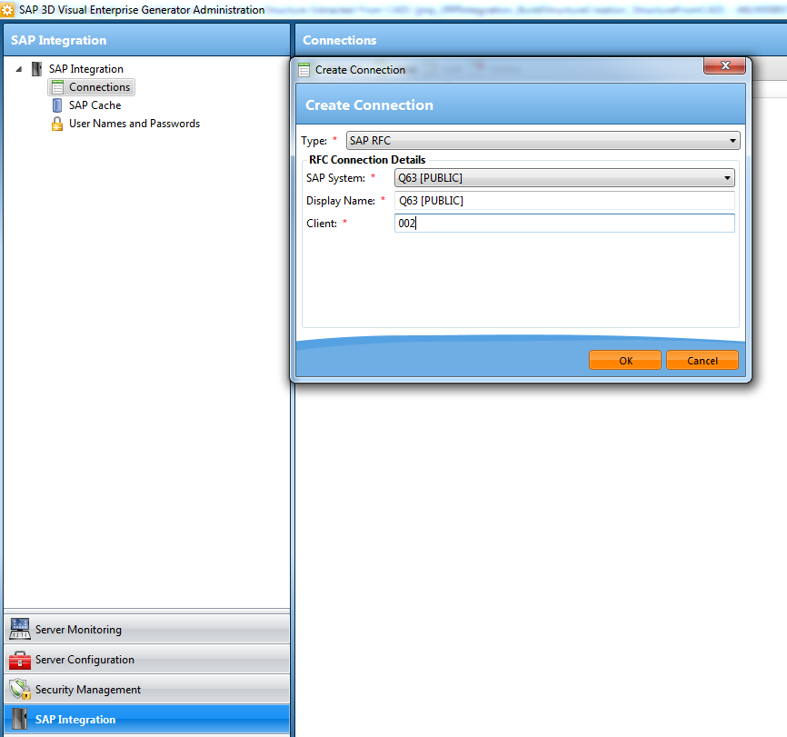Viewport: 787px width, 737px height.
Task: Select the SAP Integration navigation section
Action: (146, 720)
